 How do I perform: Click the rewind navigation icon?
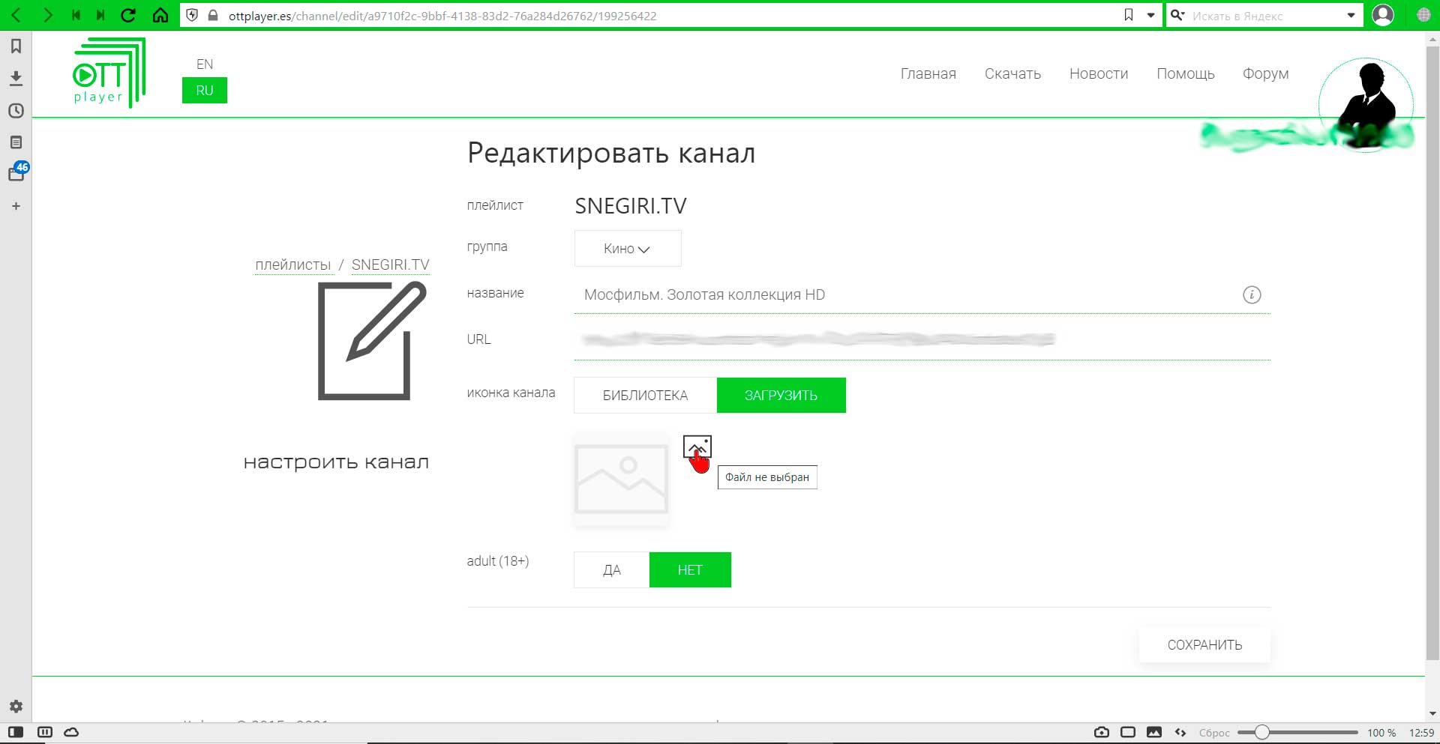[x=76, y=15]
